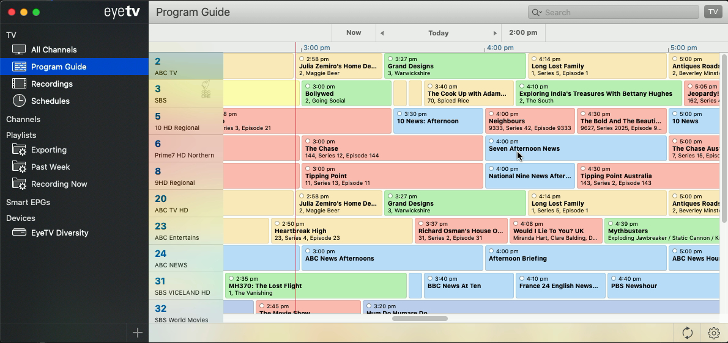Select France 24 English News block

560,286
